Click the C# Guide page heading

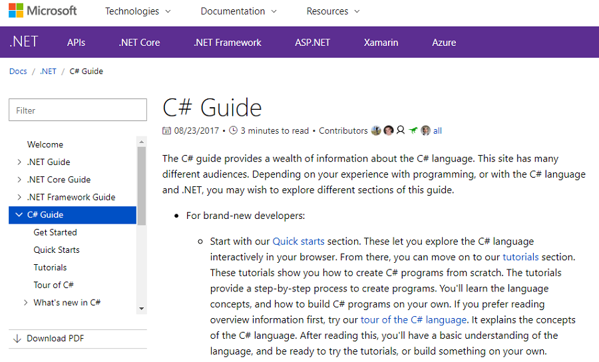212,108
